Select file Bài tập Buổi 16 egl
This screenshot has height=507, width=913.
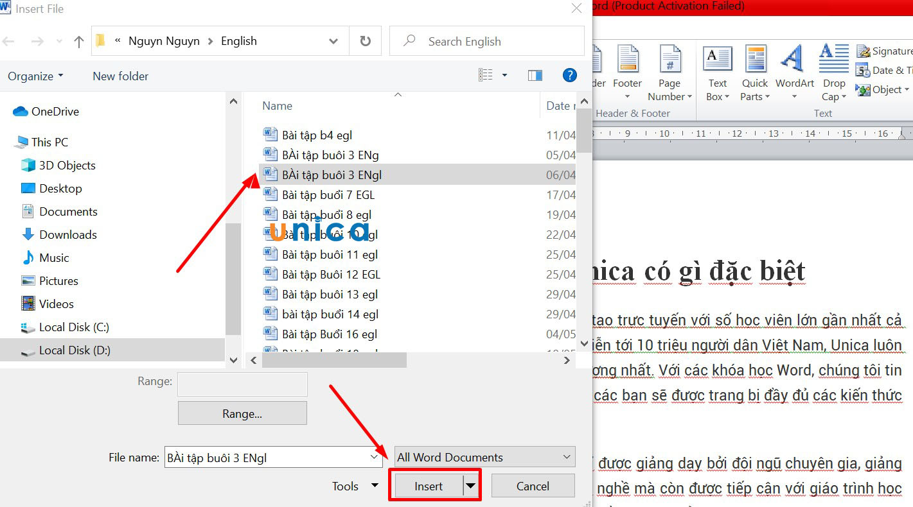click(x=330, y=334)
